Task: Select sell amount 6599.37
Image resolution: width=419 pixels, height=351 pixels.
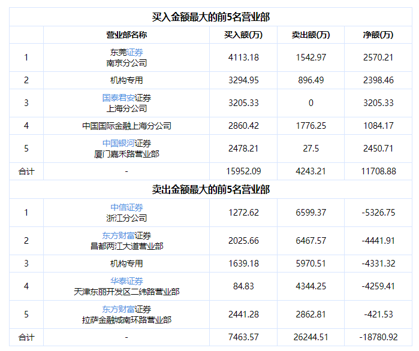Action: (x=311, y=213)
